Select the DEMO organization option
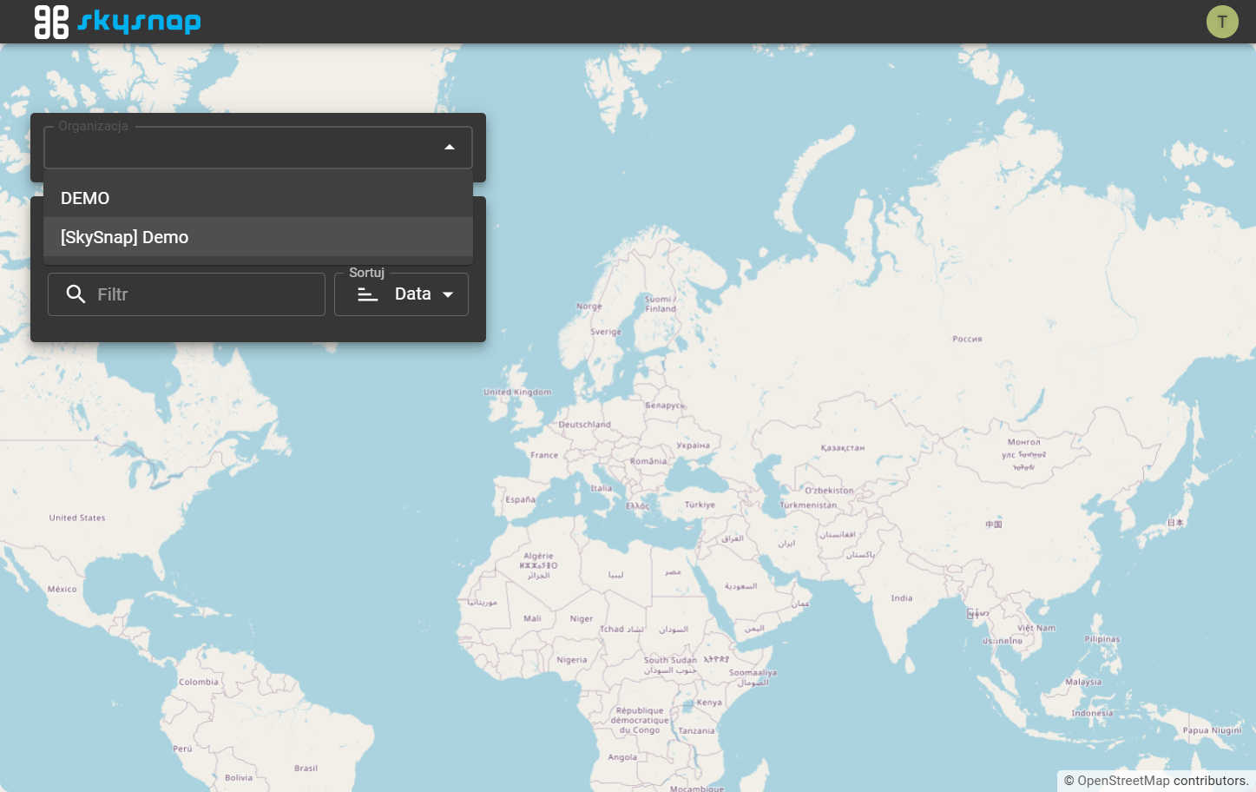 pyautogui.click(x=258, y=198)
